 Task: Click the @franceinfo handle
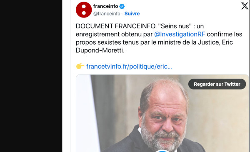click(107, 14)
